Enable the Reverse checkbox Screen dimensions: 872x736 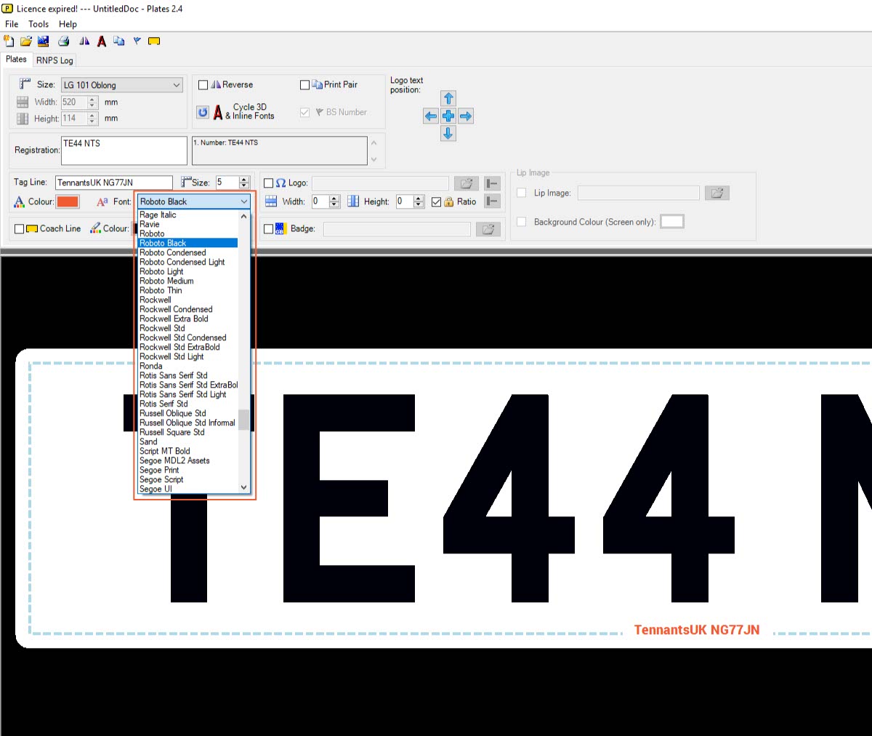click(x=203, y=85)
